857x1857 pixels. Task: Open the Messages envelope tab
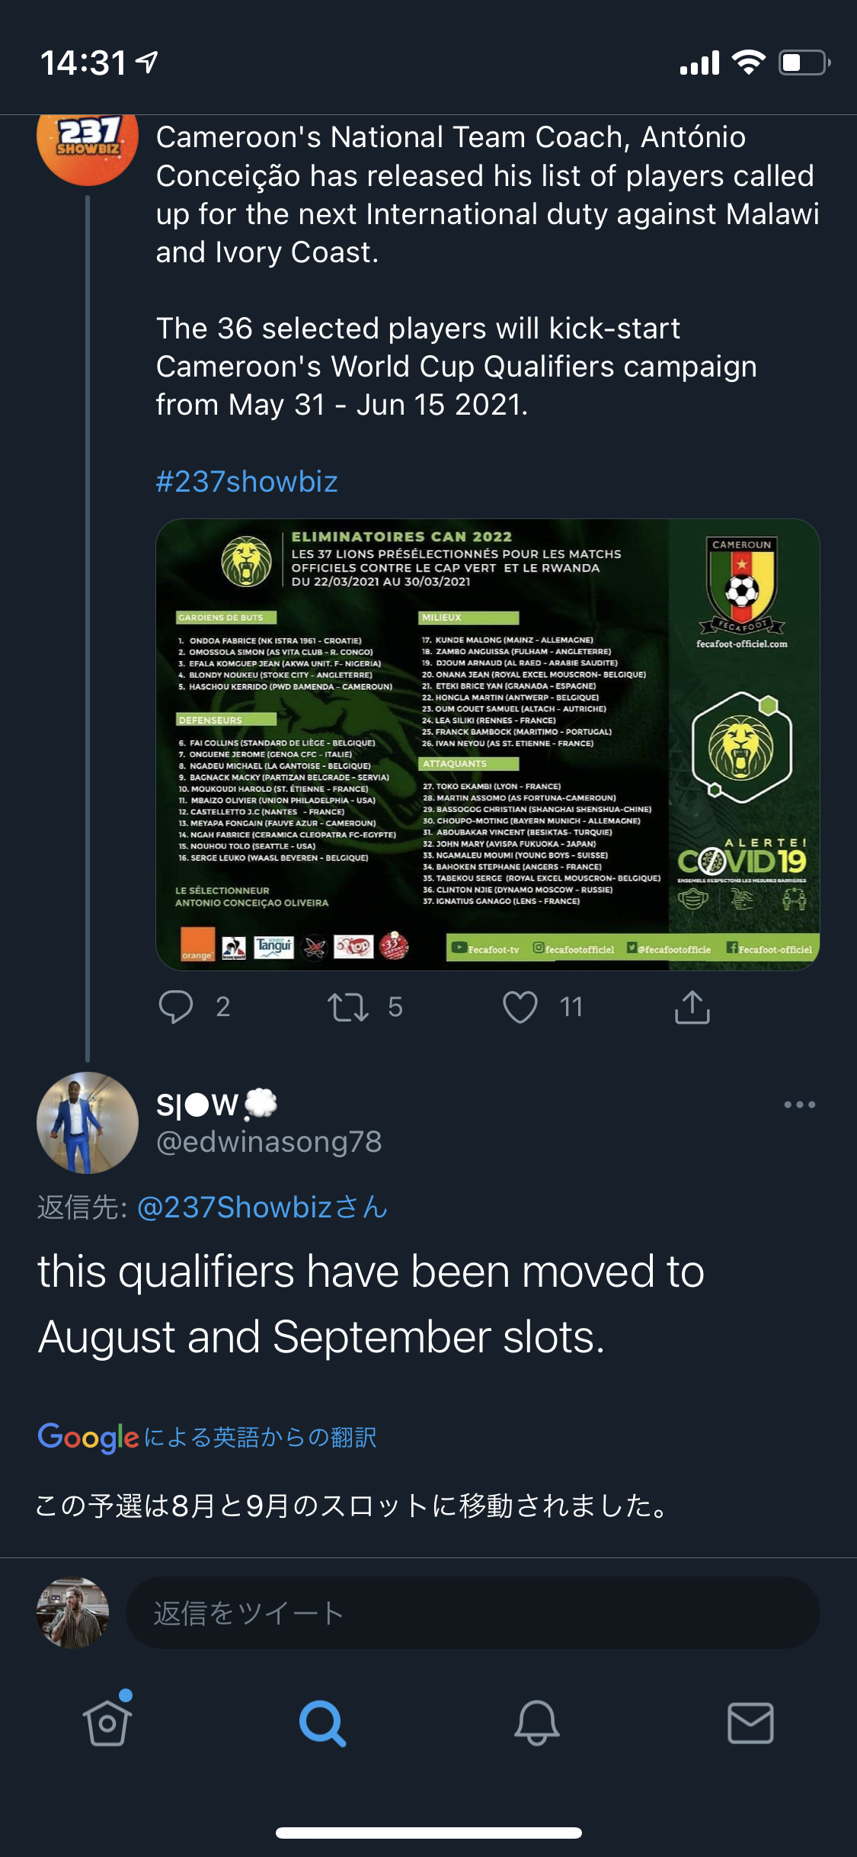pos(751,1723)
